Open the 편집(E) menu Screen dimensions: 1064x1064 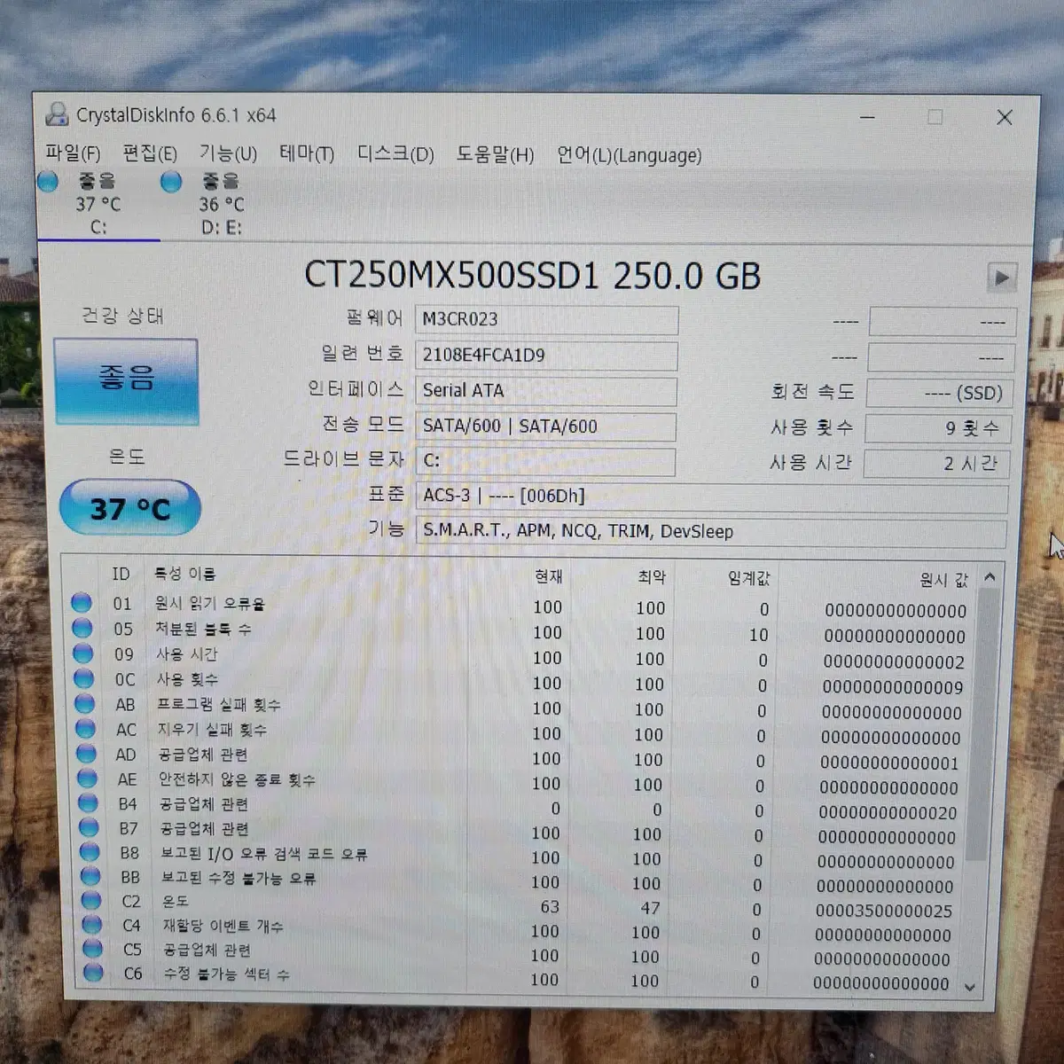[150, 153]
